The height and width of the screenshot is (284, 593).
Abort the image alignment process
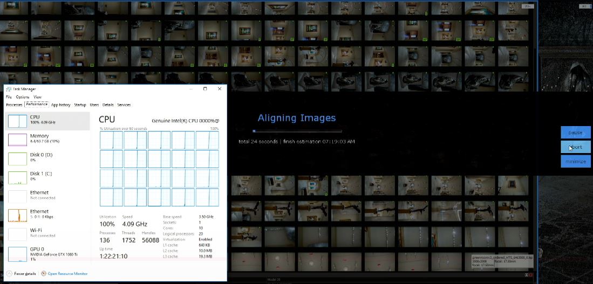point(576,147)
